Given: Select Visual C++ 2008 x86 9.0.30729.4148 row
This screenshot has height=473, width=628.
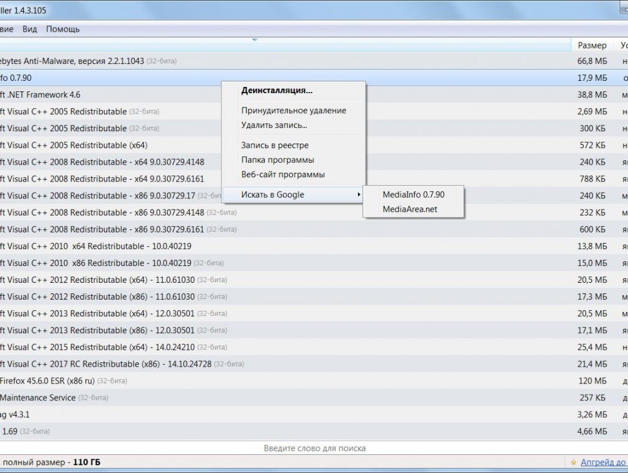Looking at the screenshot, I should point(314,213).
